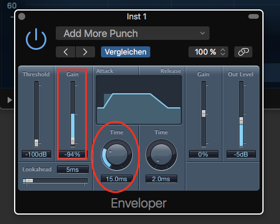Click the Release Gain slider handle
This screenshot has height=224, width=280.
(x=204, y=114)
